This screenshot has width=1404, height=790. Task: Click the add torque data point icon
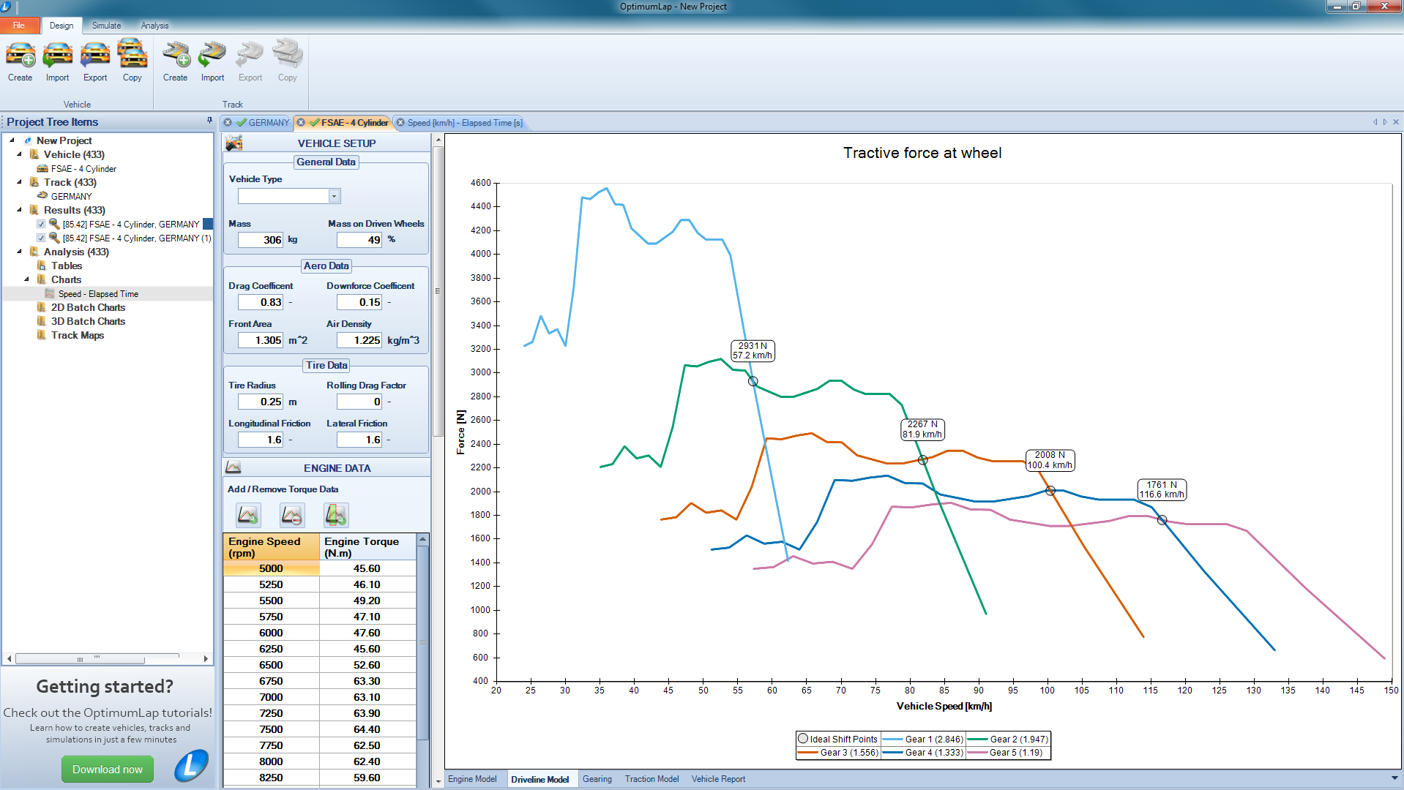coord(248,515)
